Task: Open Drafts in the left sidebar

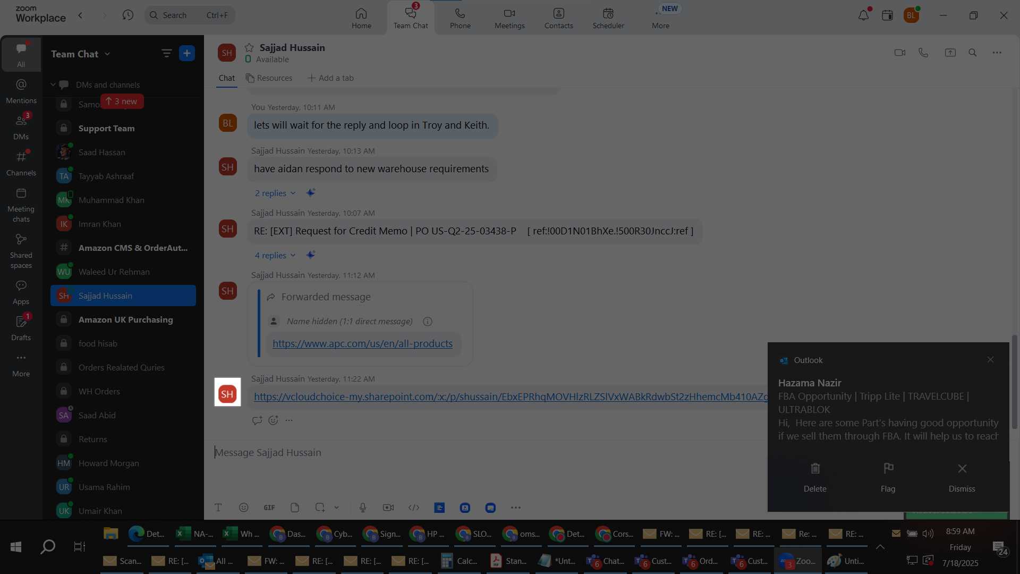Action: pos(21,328)
